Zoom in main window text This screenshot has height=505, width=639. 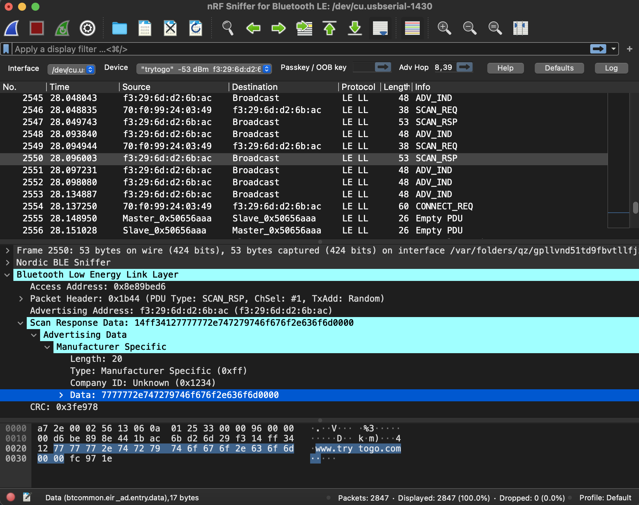(x=444, y=28)
